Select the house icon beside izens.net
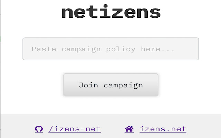The width and height of the screenshot is (221, 138). 129,129
